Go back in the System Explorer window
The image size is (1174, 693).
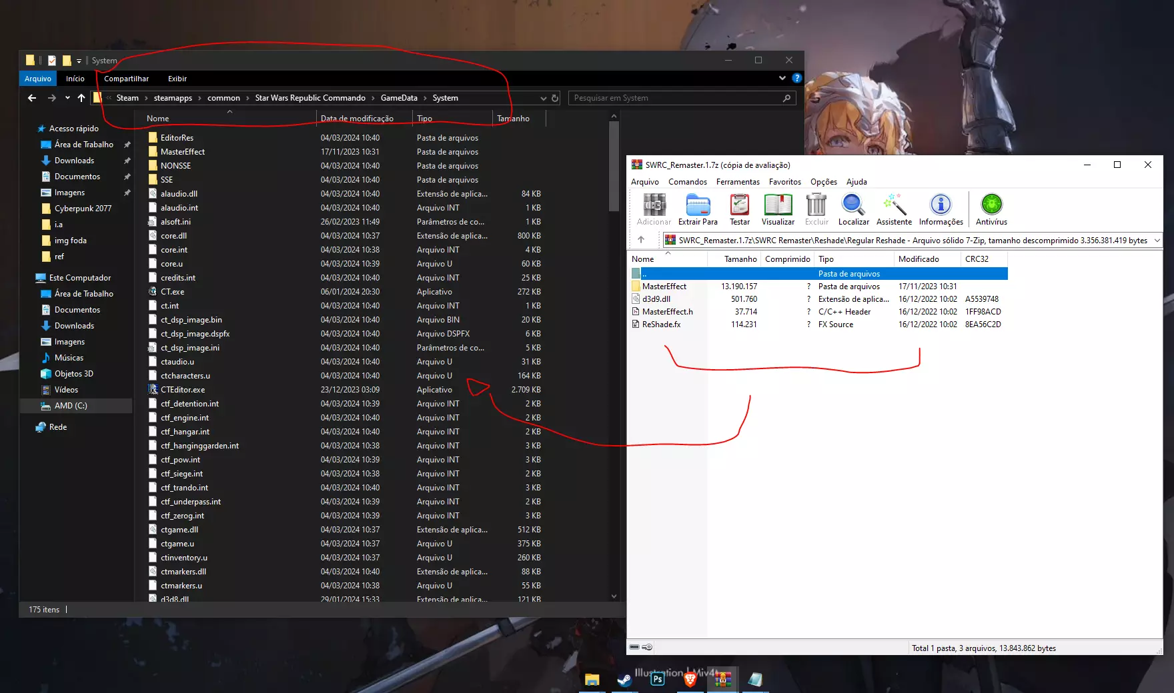click(x=32, y=98)
